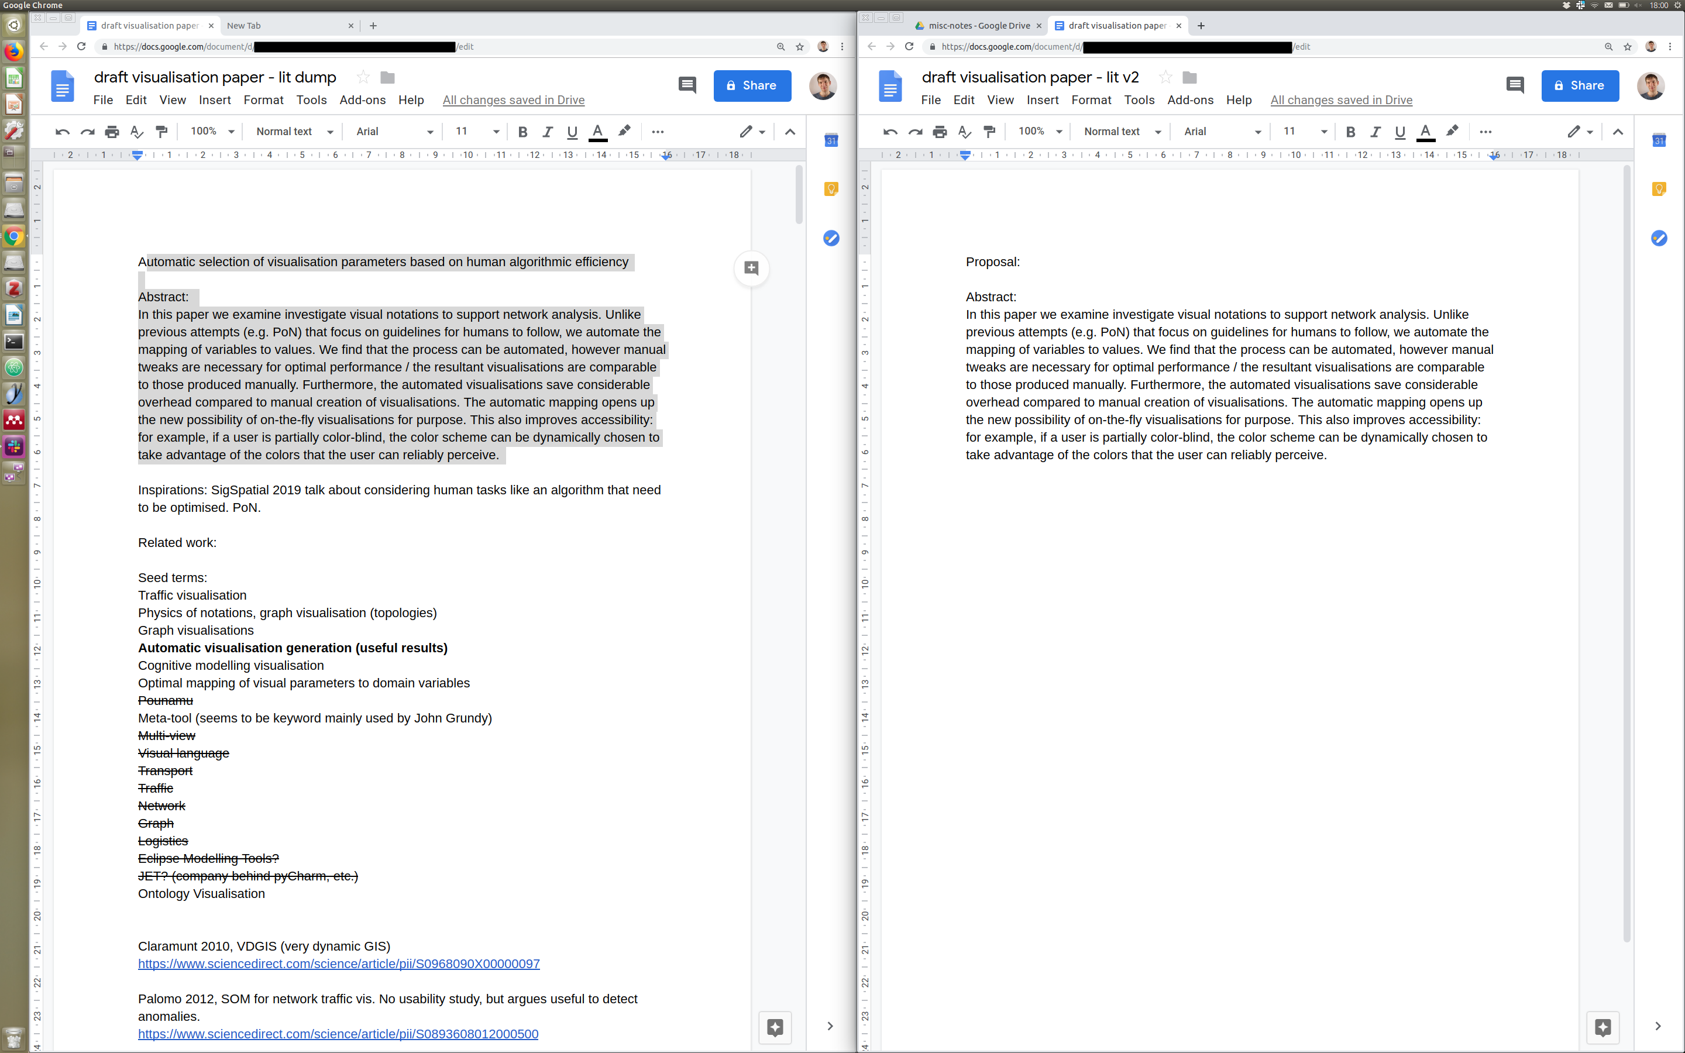Screen dimensions: 1685x1053
Task: Open comment history in lit dump document
Action: tap(686, 85)
